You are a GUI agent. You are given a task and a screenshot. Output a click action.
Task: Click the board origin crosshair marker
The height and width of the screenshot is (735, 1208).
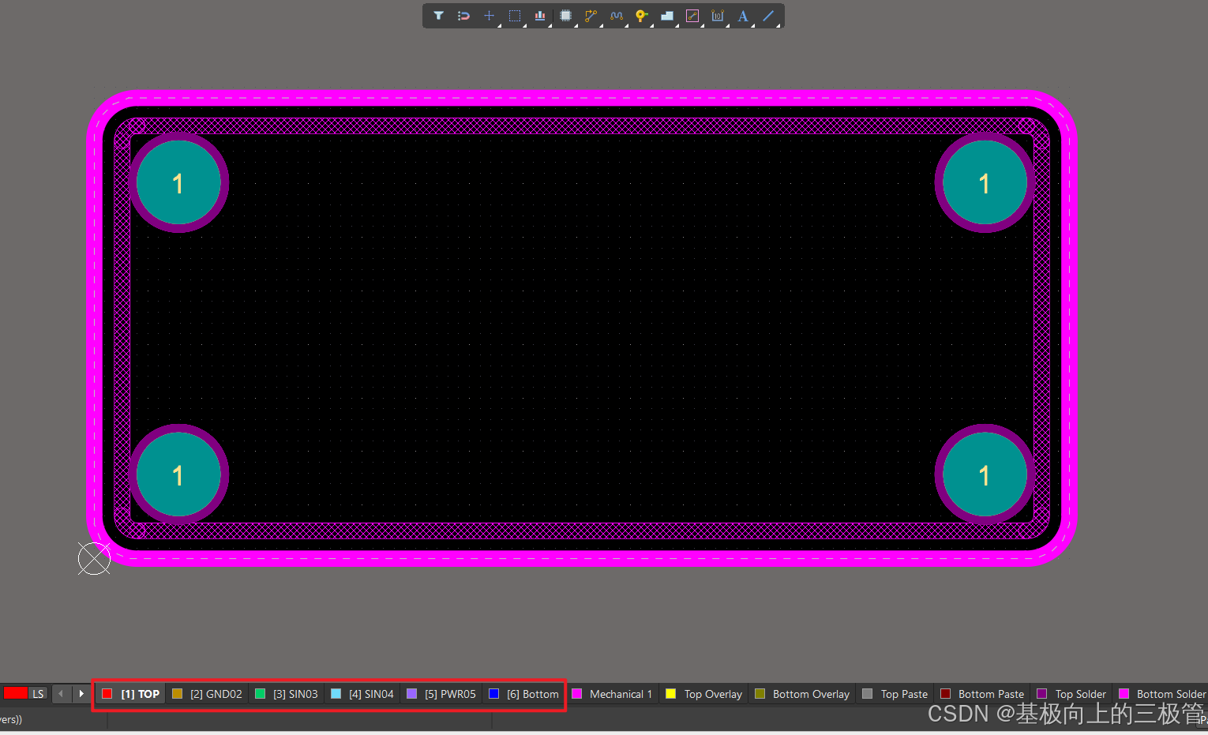coord(94,559)
